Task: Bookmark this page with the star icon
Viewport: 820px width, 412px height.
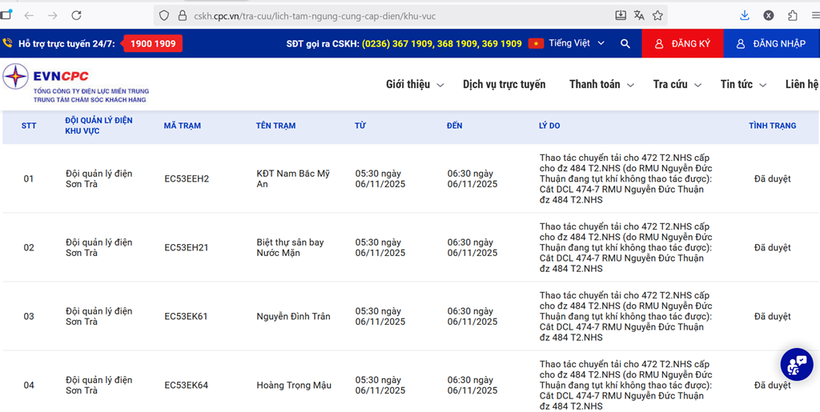Action: point(657,15)
